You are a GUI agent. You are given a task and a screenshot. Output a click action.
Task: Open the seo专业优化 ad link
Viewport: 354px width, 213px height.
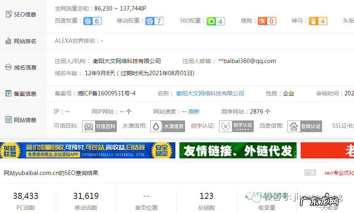click(x=339, y=173)
